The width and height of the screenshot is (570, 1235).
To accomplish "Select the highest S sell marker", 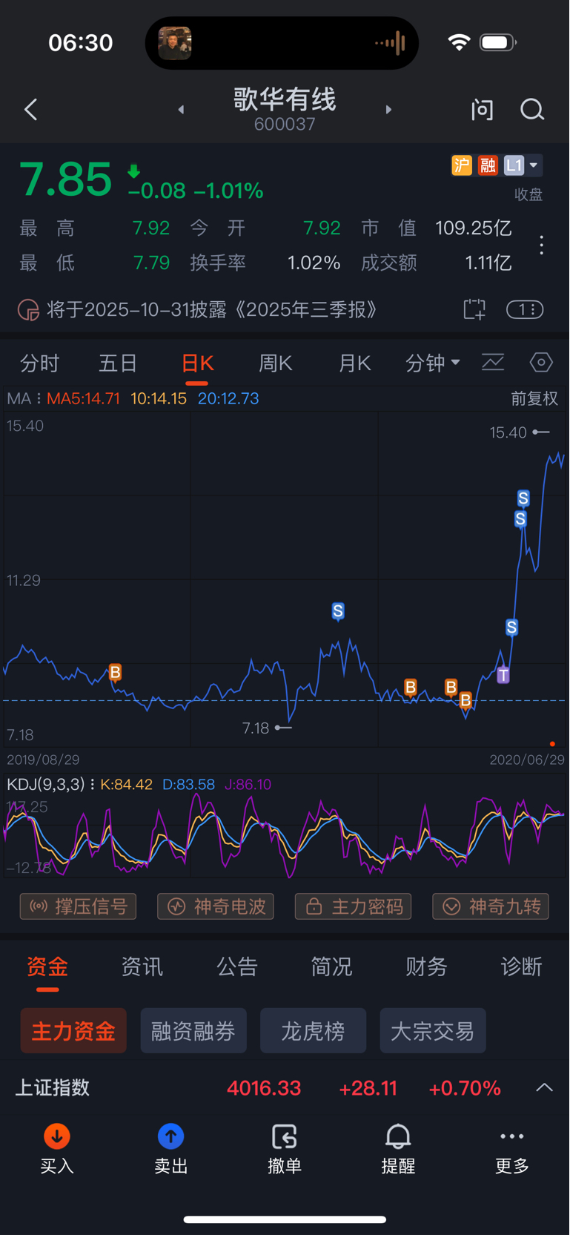I will coord(523,498).
